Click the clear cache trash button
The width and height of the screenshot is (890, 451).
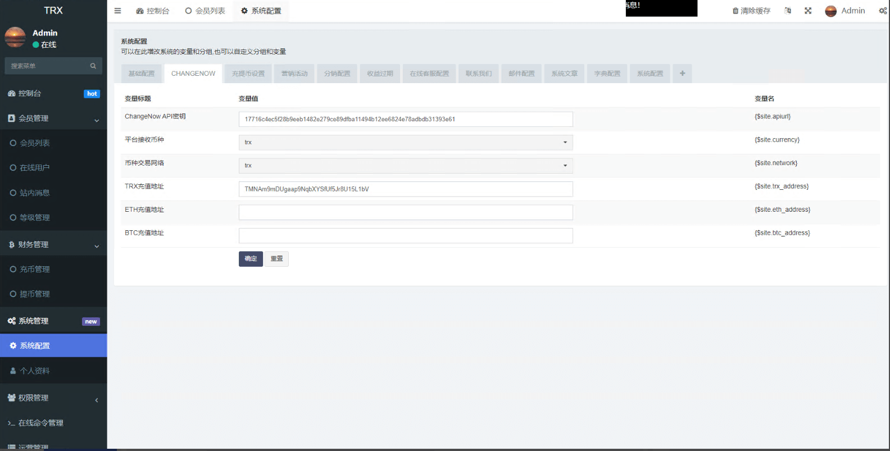751,11
